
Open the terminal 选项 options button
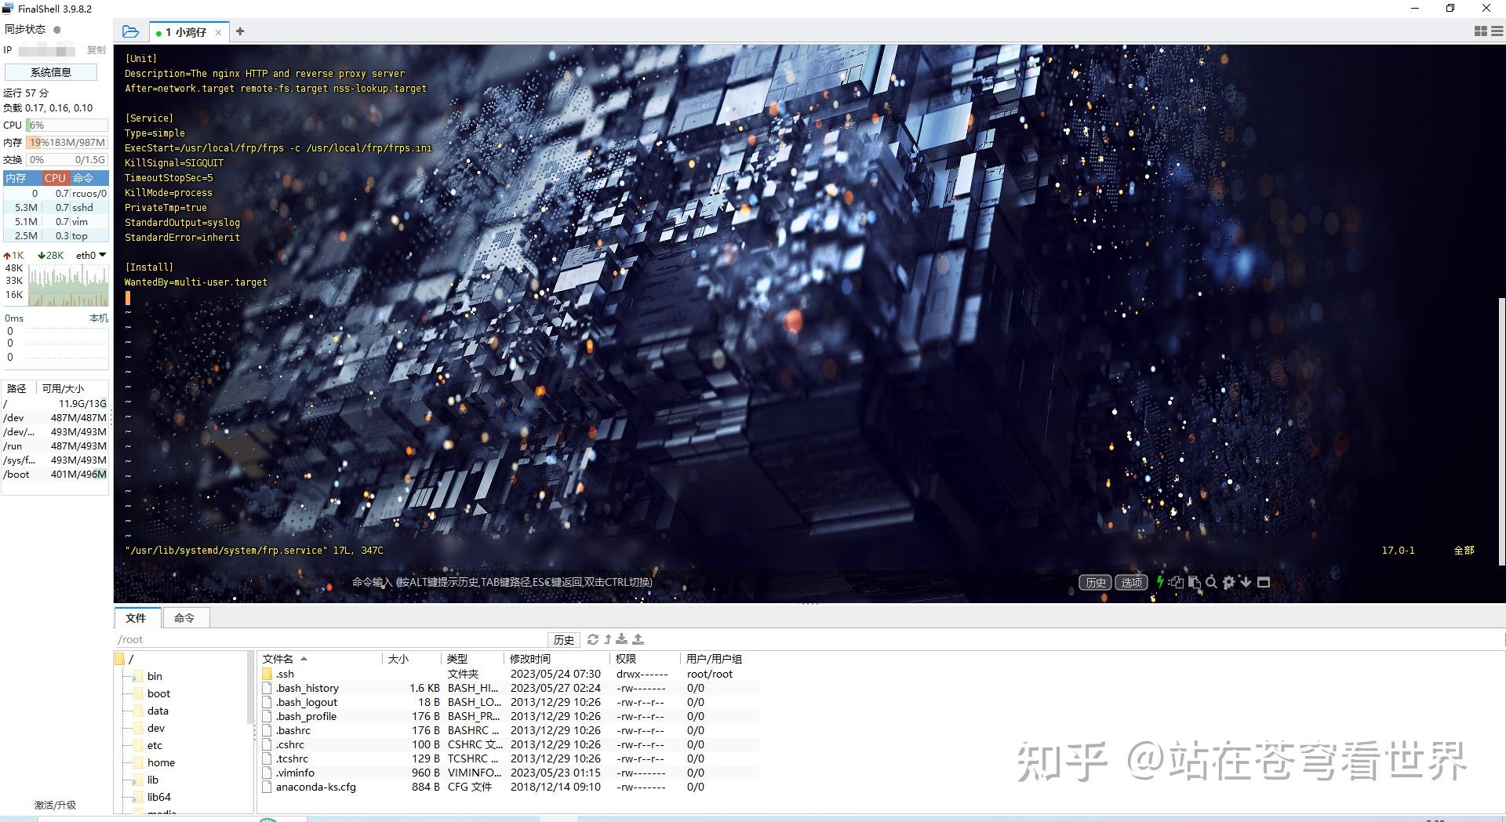point(1131,582)
